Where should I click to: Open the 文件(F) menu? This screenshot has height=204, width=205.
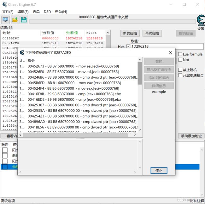(x=8, y=12)
